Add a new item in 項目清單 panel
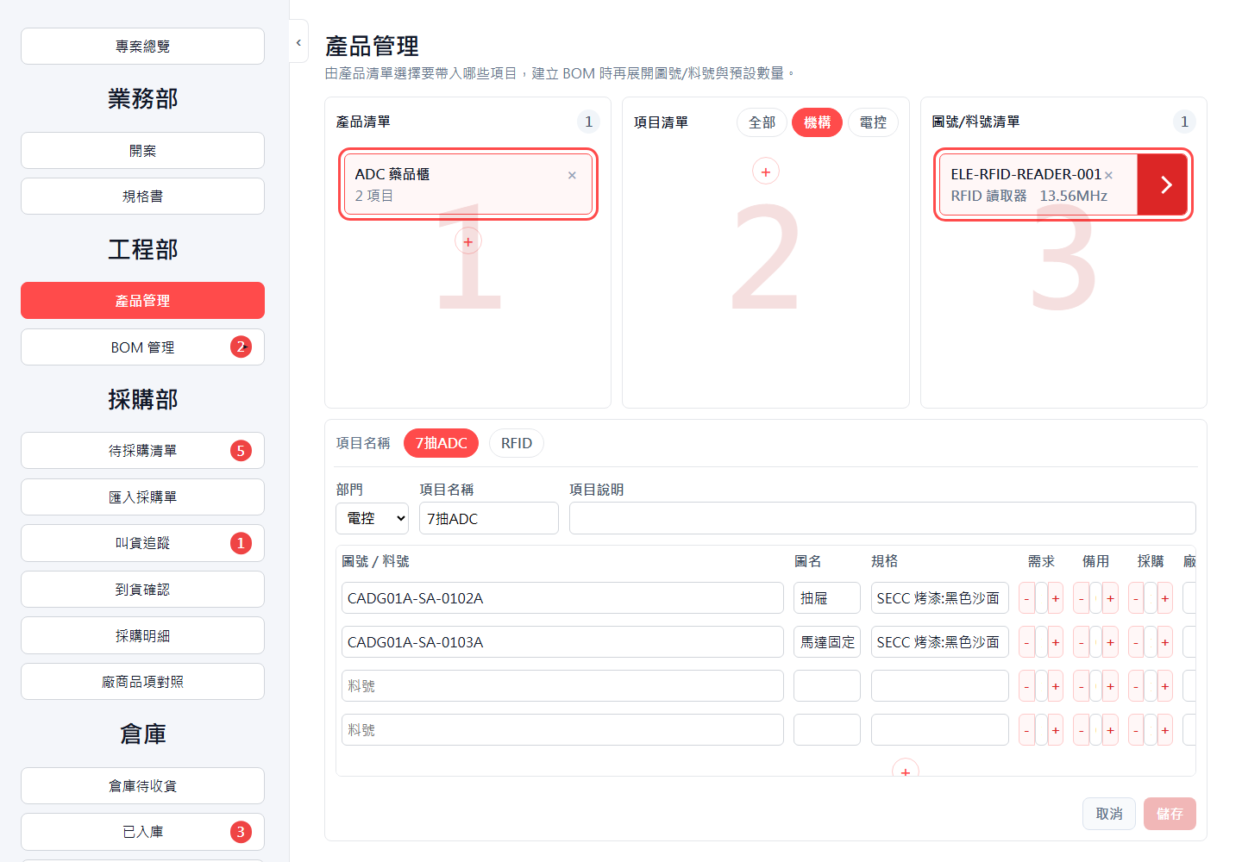The height and width of the screenshot is (862, 1242). [x=766, y=172]
